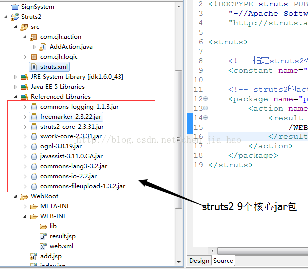
Task: Expand the ognl-3.0.19.jar entry
Action: click(25, 146)
